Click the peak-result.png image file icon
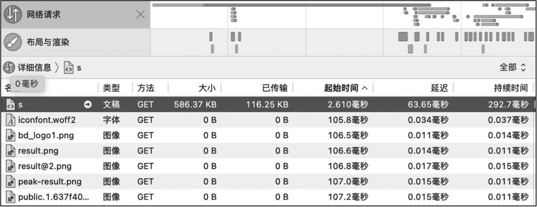Image resolution: width=537 pixels, height=207 pixels. pyautogui.click(x=11, y=182)
